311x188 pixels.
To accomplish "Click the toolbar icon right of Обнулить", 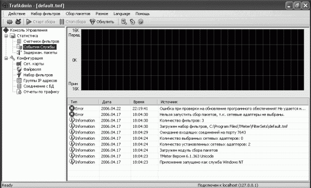I will coord(124,22).
